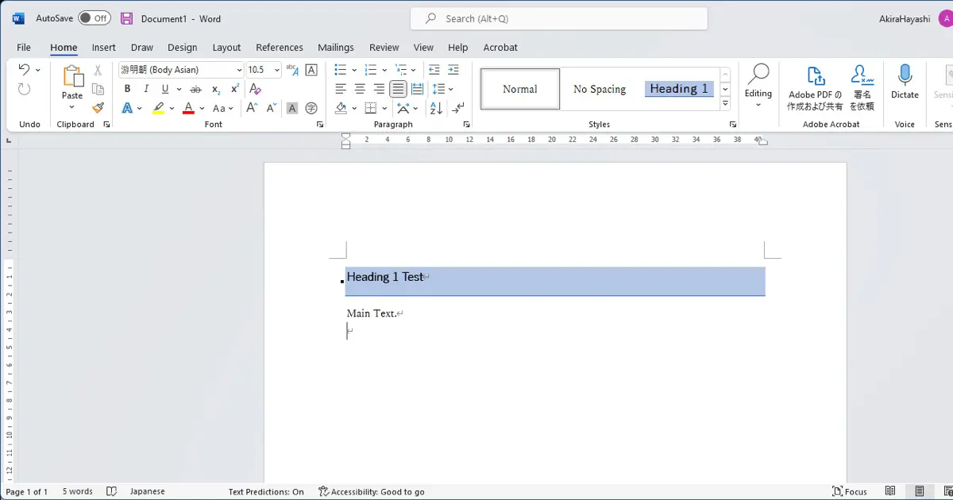Screen dimensions: 953x500
Task: Toggle Show/Hide paragraph marks
Action: (x=458, y=108)
